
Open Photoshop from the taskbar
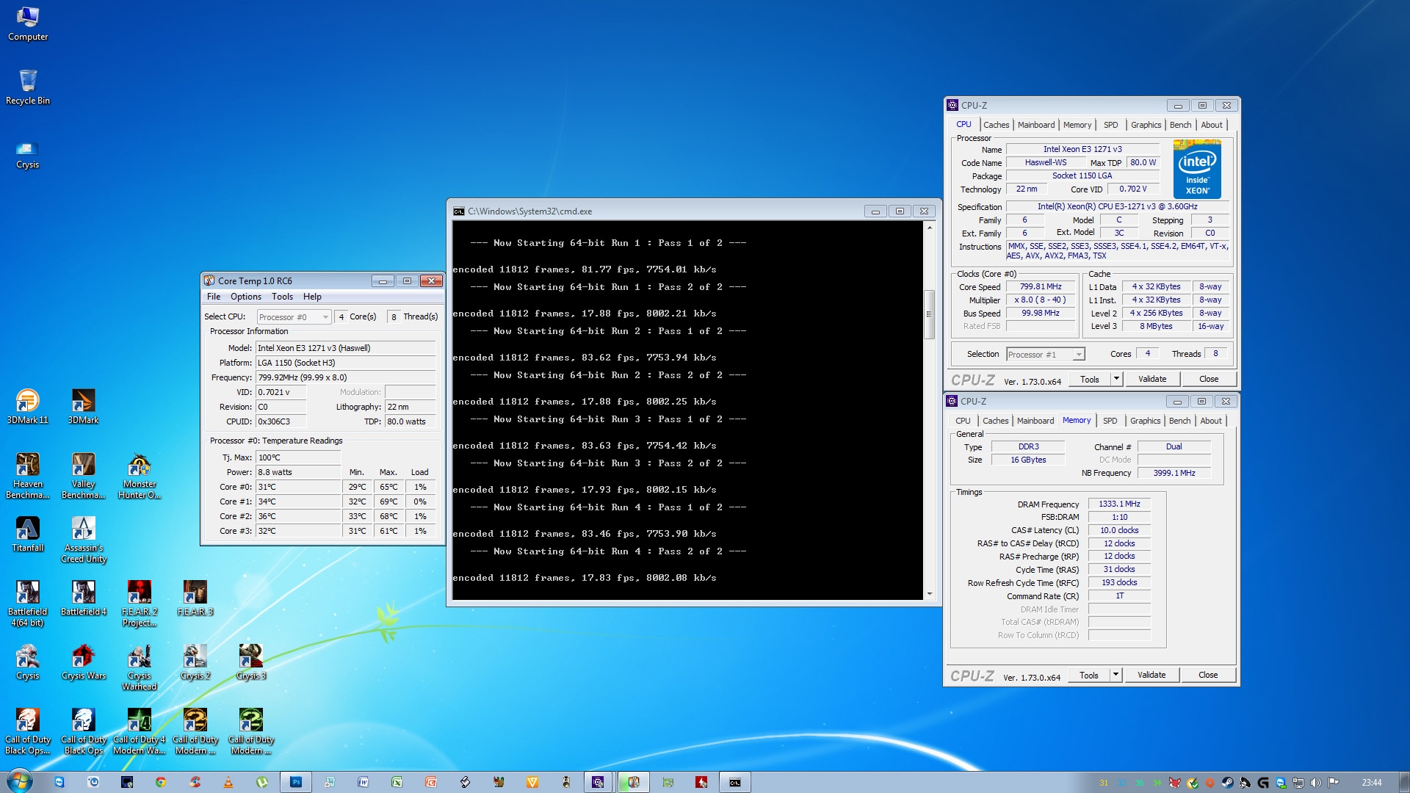(296, 782)
